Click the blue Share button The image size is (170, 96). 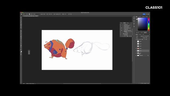coord(144,14)
